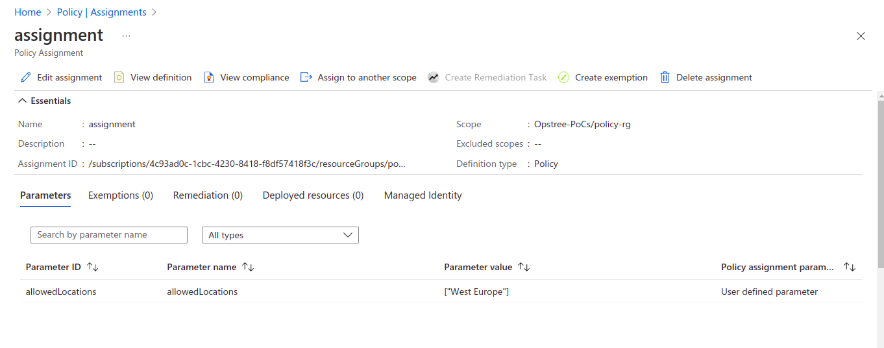Open the All types dropdown
Viewport: 884px width, 348px height.
coord(280,235)
